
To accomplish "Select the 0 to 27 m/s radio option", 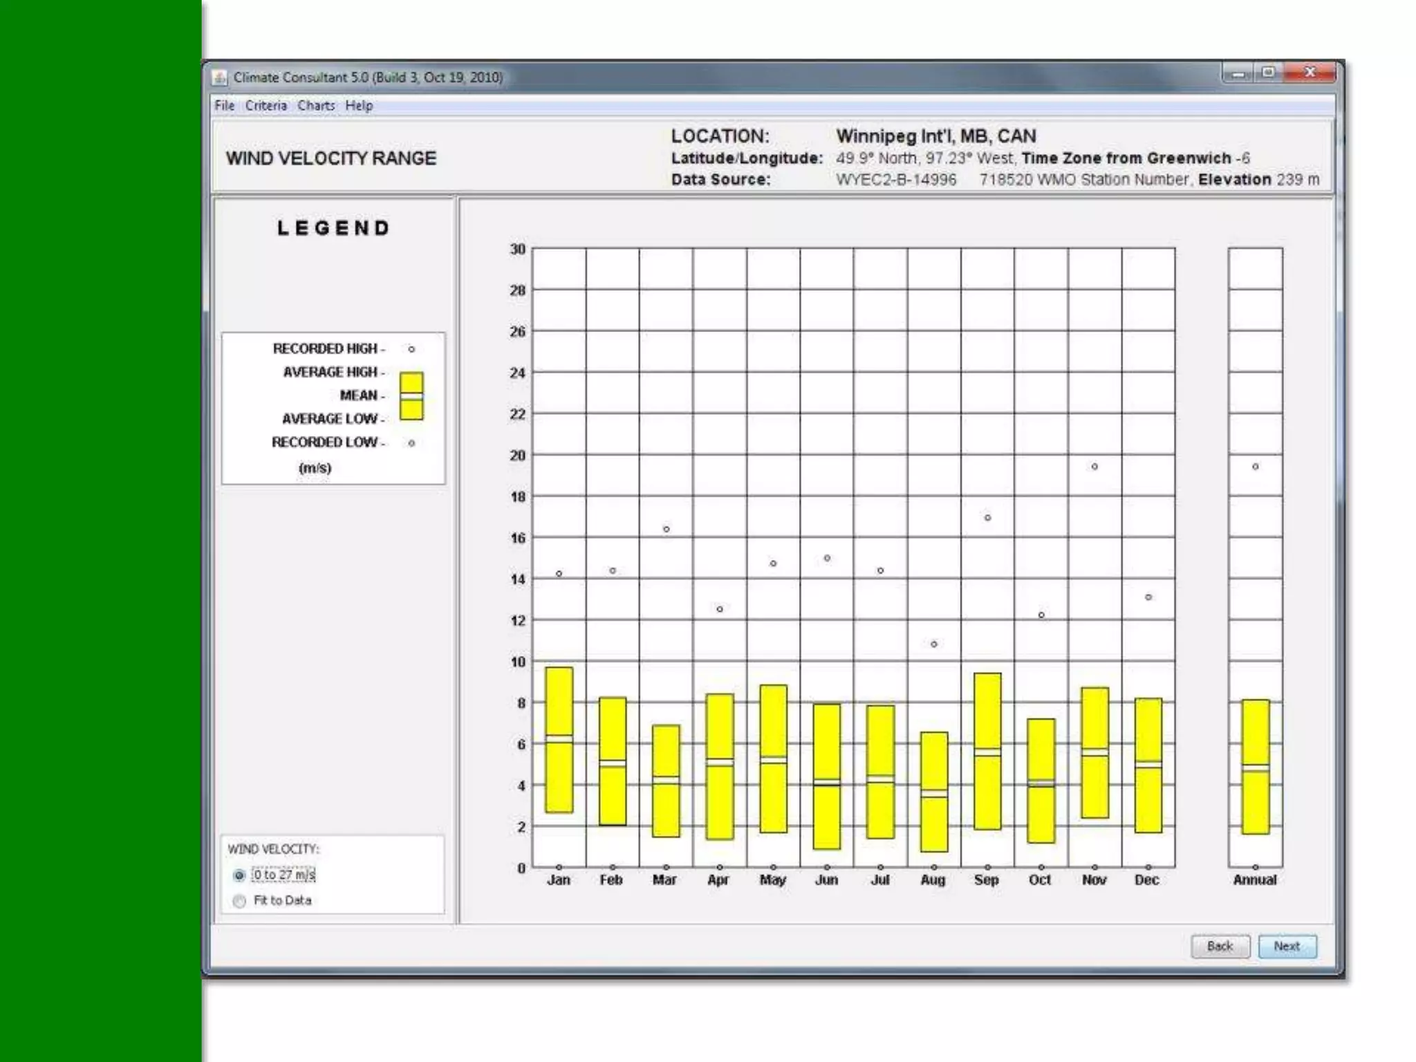I will (239, 875).
